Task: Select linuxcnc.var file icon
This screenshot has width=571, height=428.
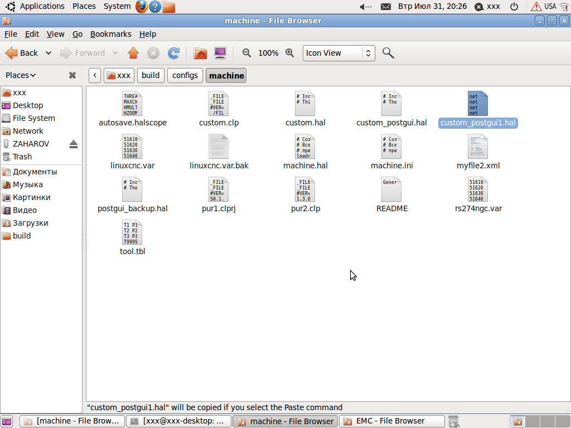Action: pos(132,147)
